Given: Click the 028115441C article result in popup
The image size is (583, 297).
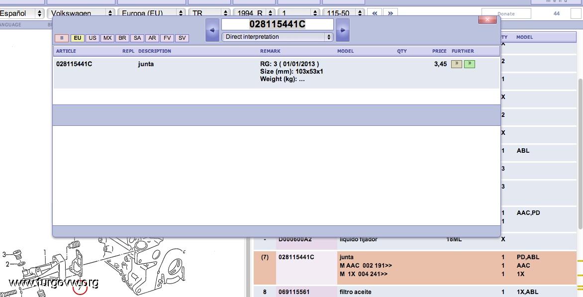Looking at the screenshot, I should click(x=74, y=64).
